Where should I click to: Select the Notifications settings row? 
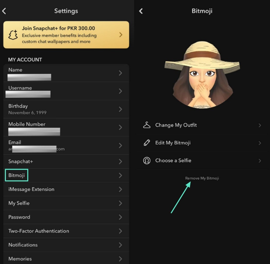[66, 245]
